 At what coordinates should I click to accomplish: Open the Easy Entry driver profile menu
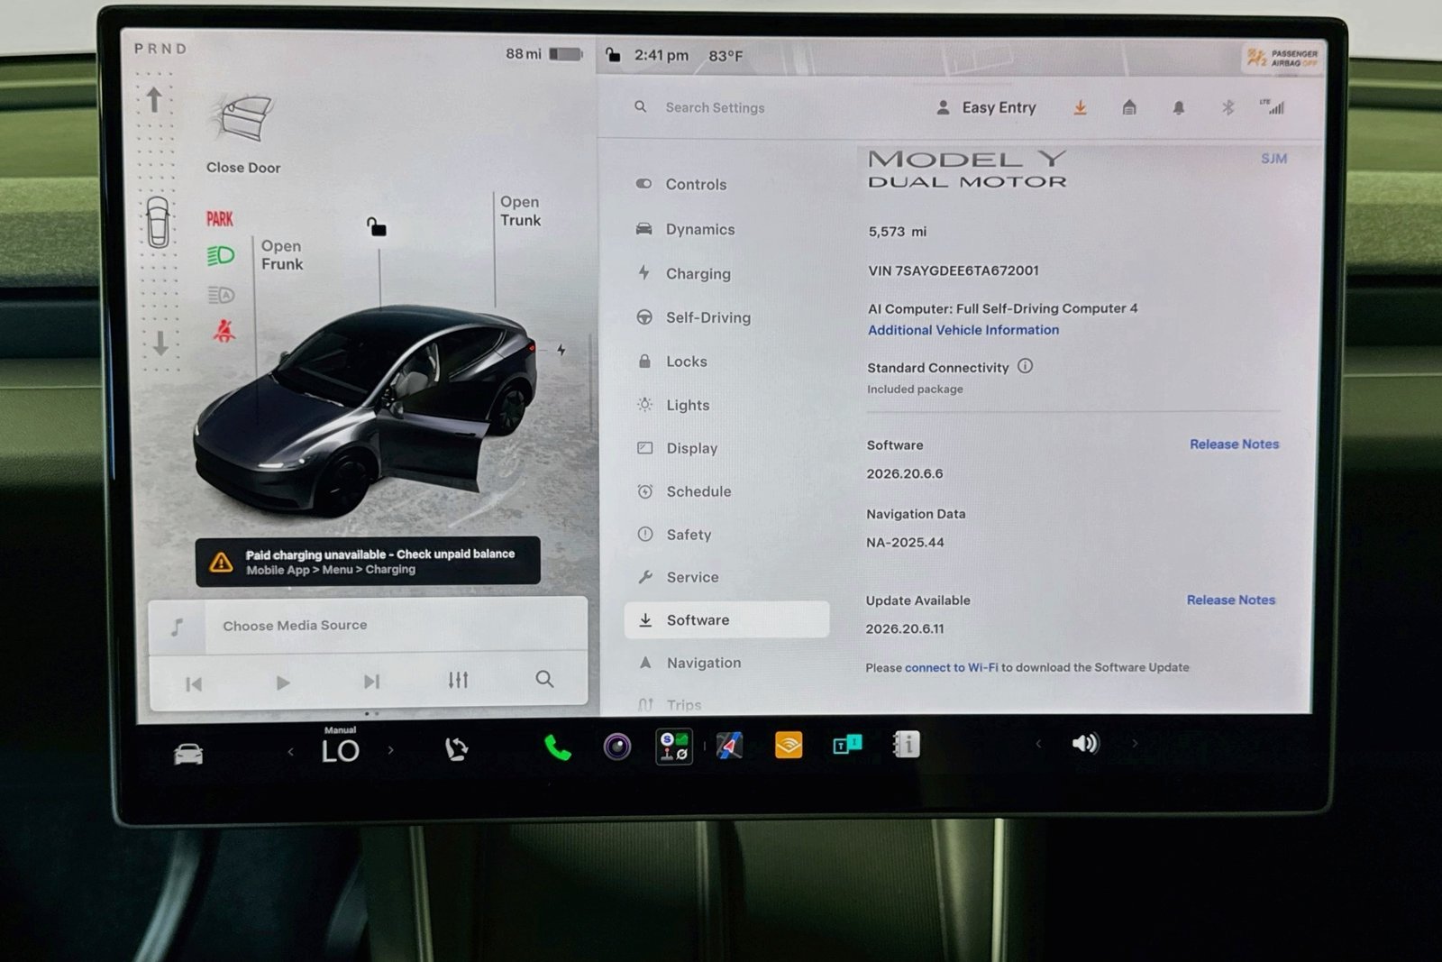point(986,108)
